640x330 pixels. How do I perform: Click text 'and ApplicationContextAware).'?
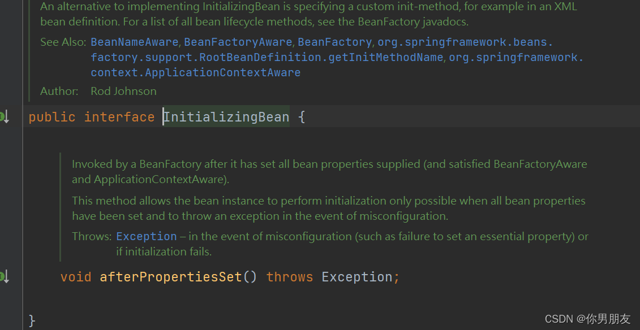(151, 179)
